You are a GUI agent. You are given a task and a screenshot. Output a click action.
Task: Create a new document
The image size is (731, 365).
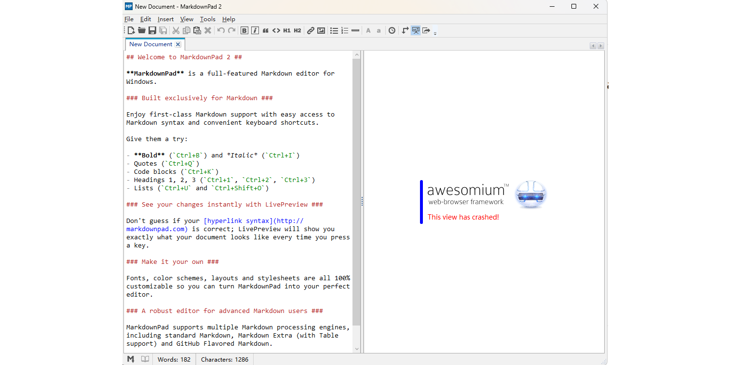tap(130, 30)
